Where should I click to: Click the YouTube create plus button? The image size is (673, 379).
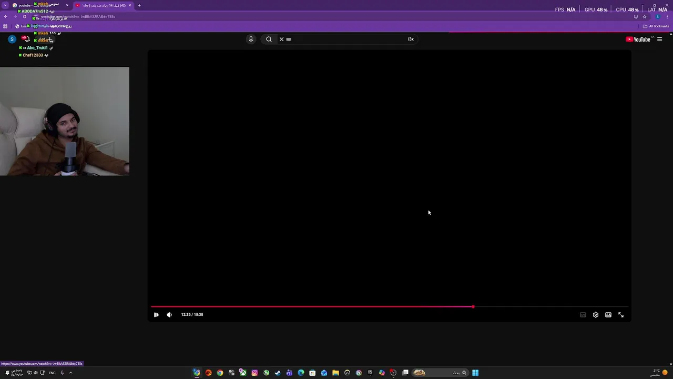click(x=46, y=39)
